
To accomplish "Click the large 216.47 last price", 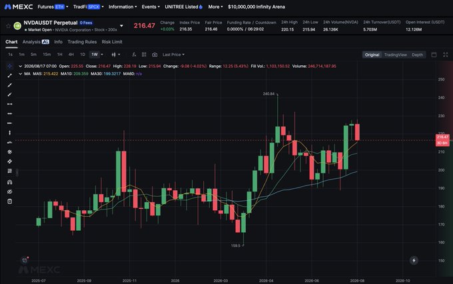I will pos(144,26).
